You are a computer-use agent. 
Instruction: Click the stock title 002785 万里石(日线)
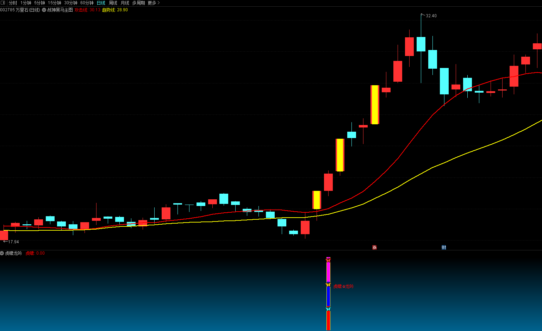point(20,10)
